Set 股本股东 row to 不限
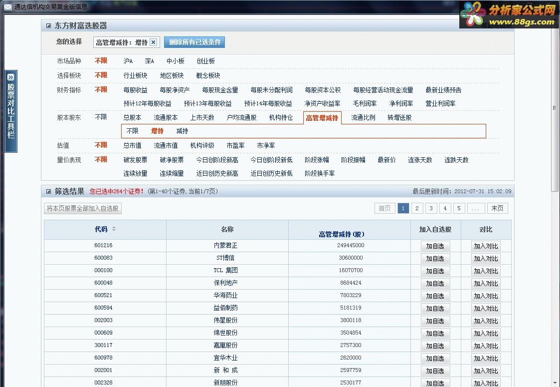The height and width of the screenshot is (387, 560). click(101, 117)
